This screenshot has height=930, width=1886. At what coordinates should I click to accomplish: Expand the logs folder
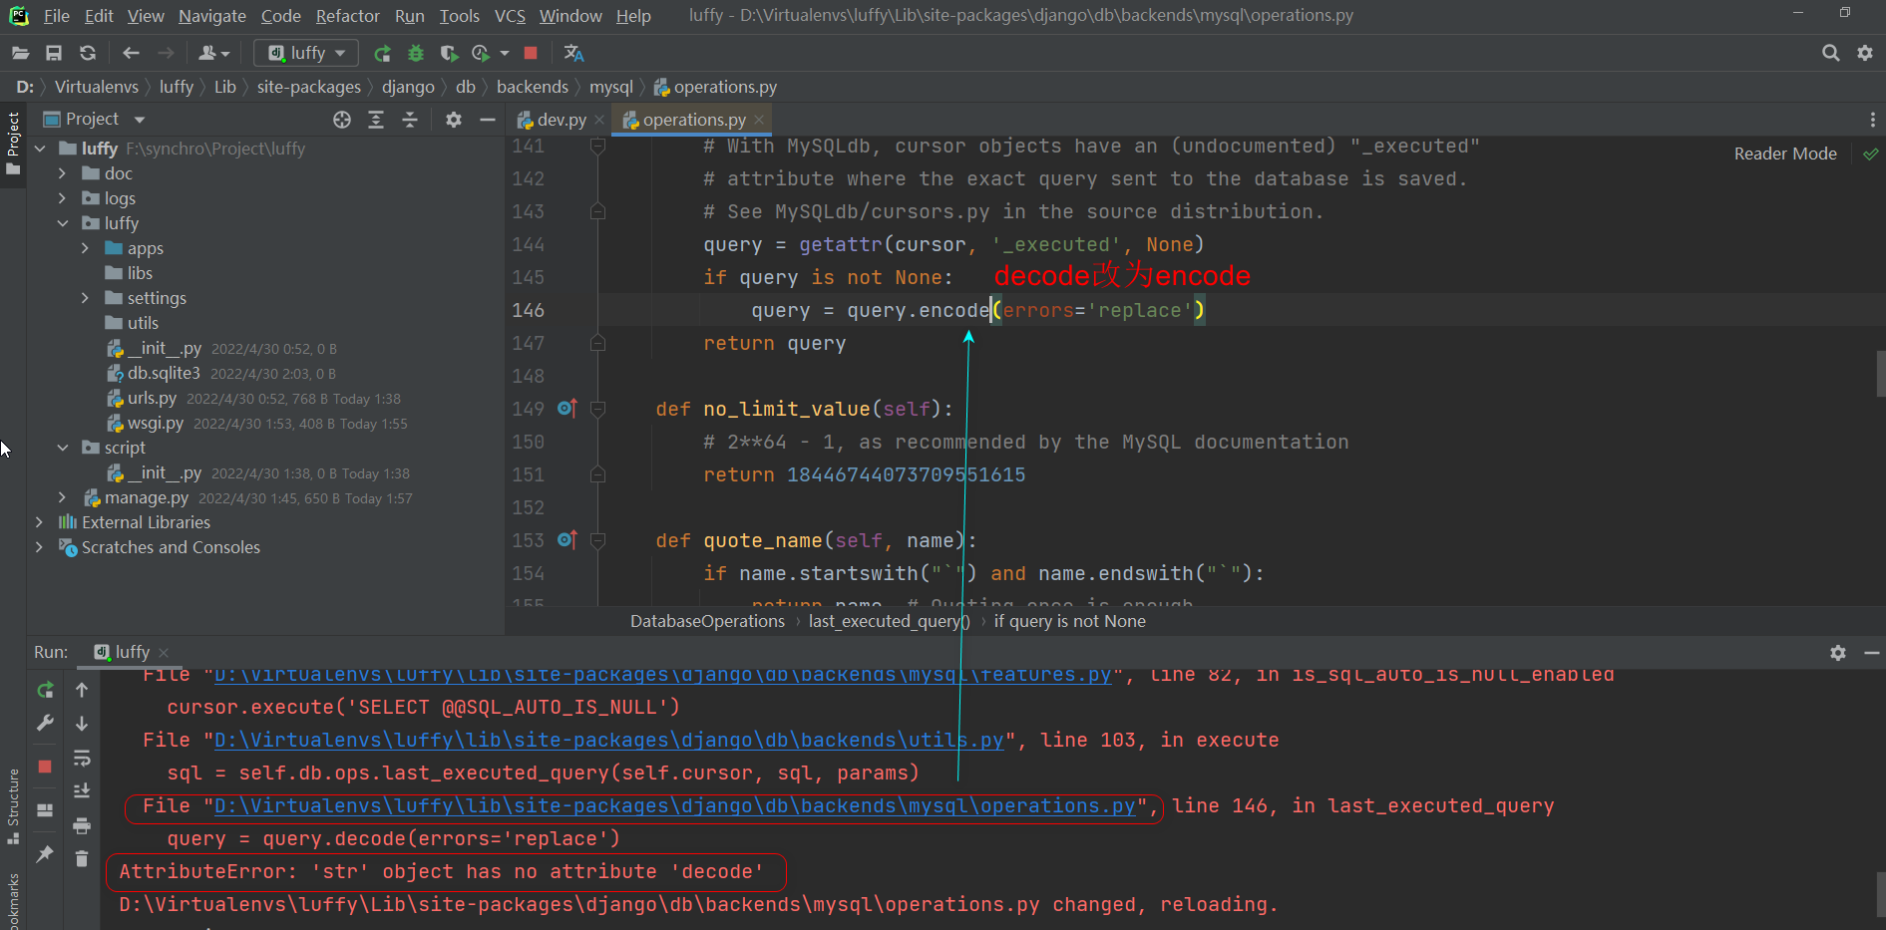pos(62,198)
